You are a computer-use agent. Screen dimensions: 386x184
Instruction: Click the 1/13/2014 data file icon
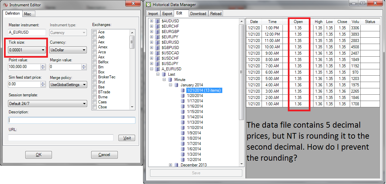point(183,122)
